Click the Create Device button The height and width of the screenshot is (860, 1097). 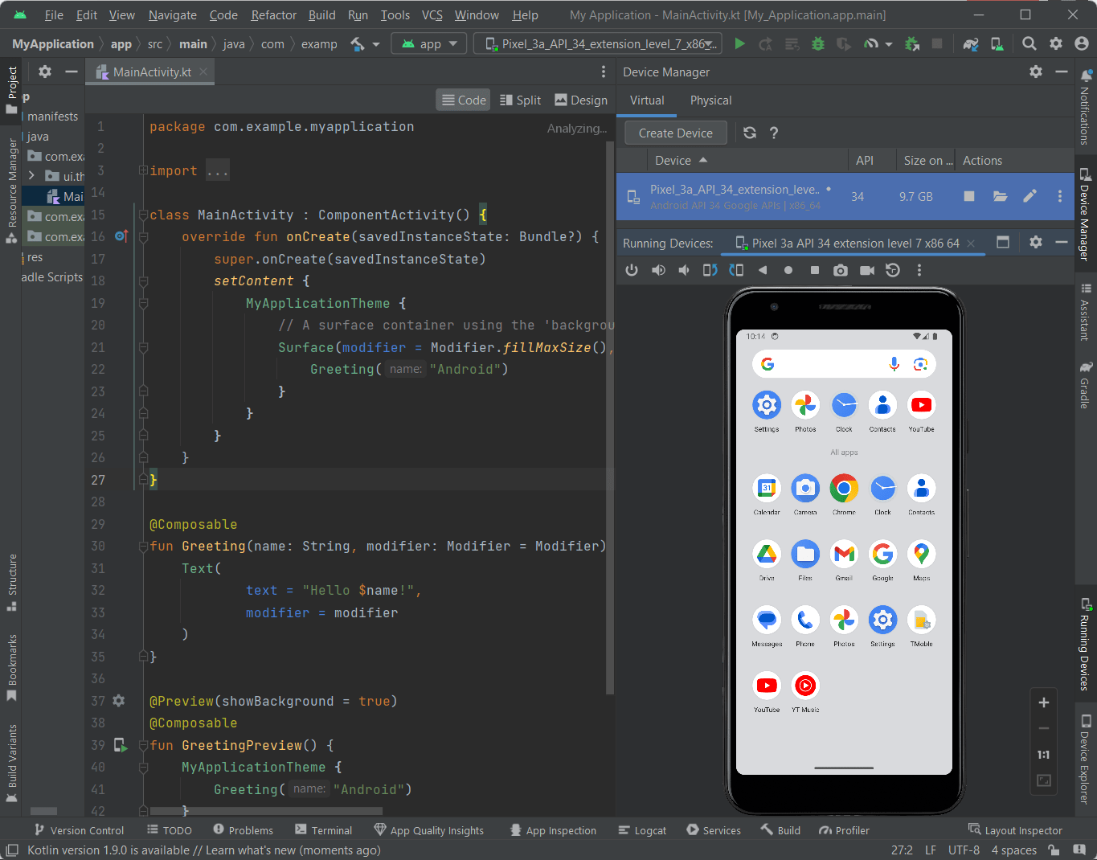[x=674, y=133]
